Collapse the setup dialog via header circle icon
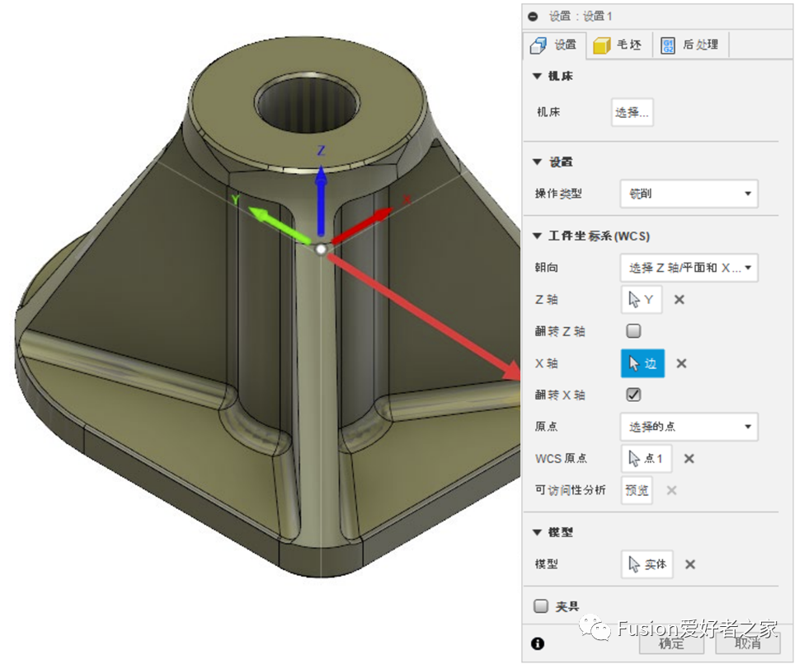 tap(533, 16)
